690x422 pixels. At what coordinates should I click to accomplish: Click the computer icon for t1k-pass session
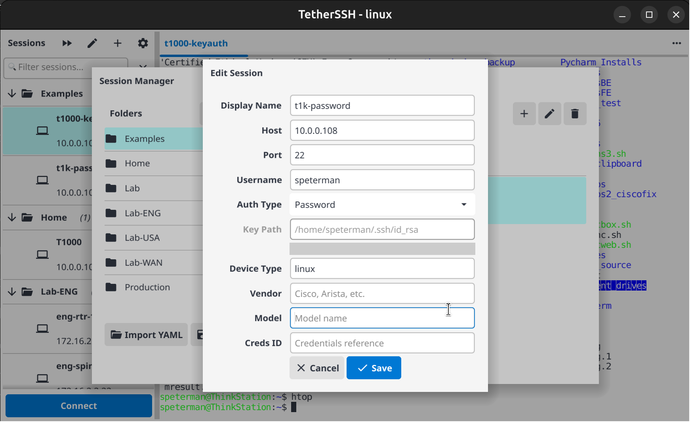42,180
